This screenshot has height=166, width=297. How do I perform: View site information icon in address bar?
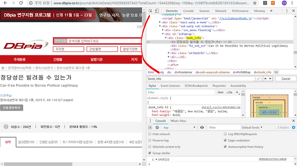point(31,3)
